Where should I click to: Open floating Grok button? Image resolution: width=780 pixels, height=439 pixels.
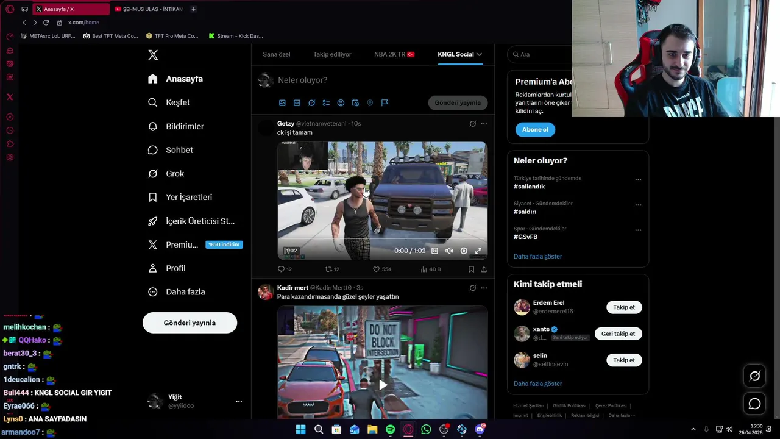pyautogui.click(x=754, y=376)
